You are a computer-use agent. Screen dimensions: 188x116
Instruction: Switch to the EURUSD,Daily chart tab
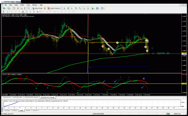17,97
